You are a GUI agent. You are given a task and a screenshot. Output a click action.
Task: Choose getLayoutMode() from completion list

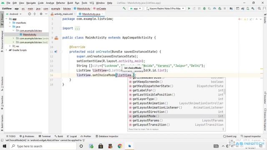[176, 116]
